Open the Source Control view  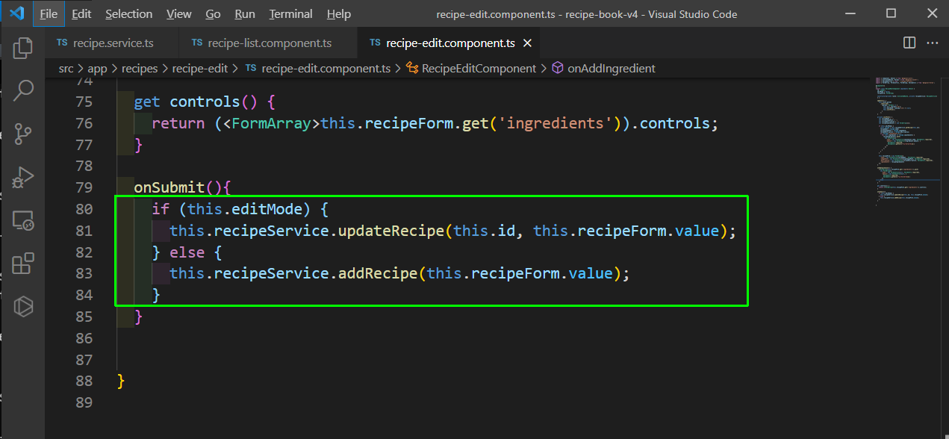coord(23,134)
